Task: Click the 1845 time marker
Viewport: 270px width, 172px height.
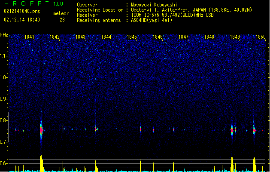Action: (x=132, y=37)
